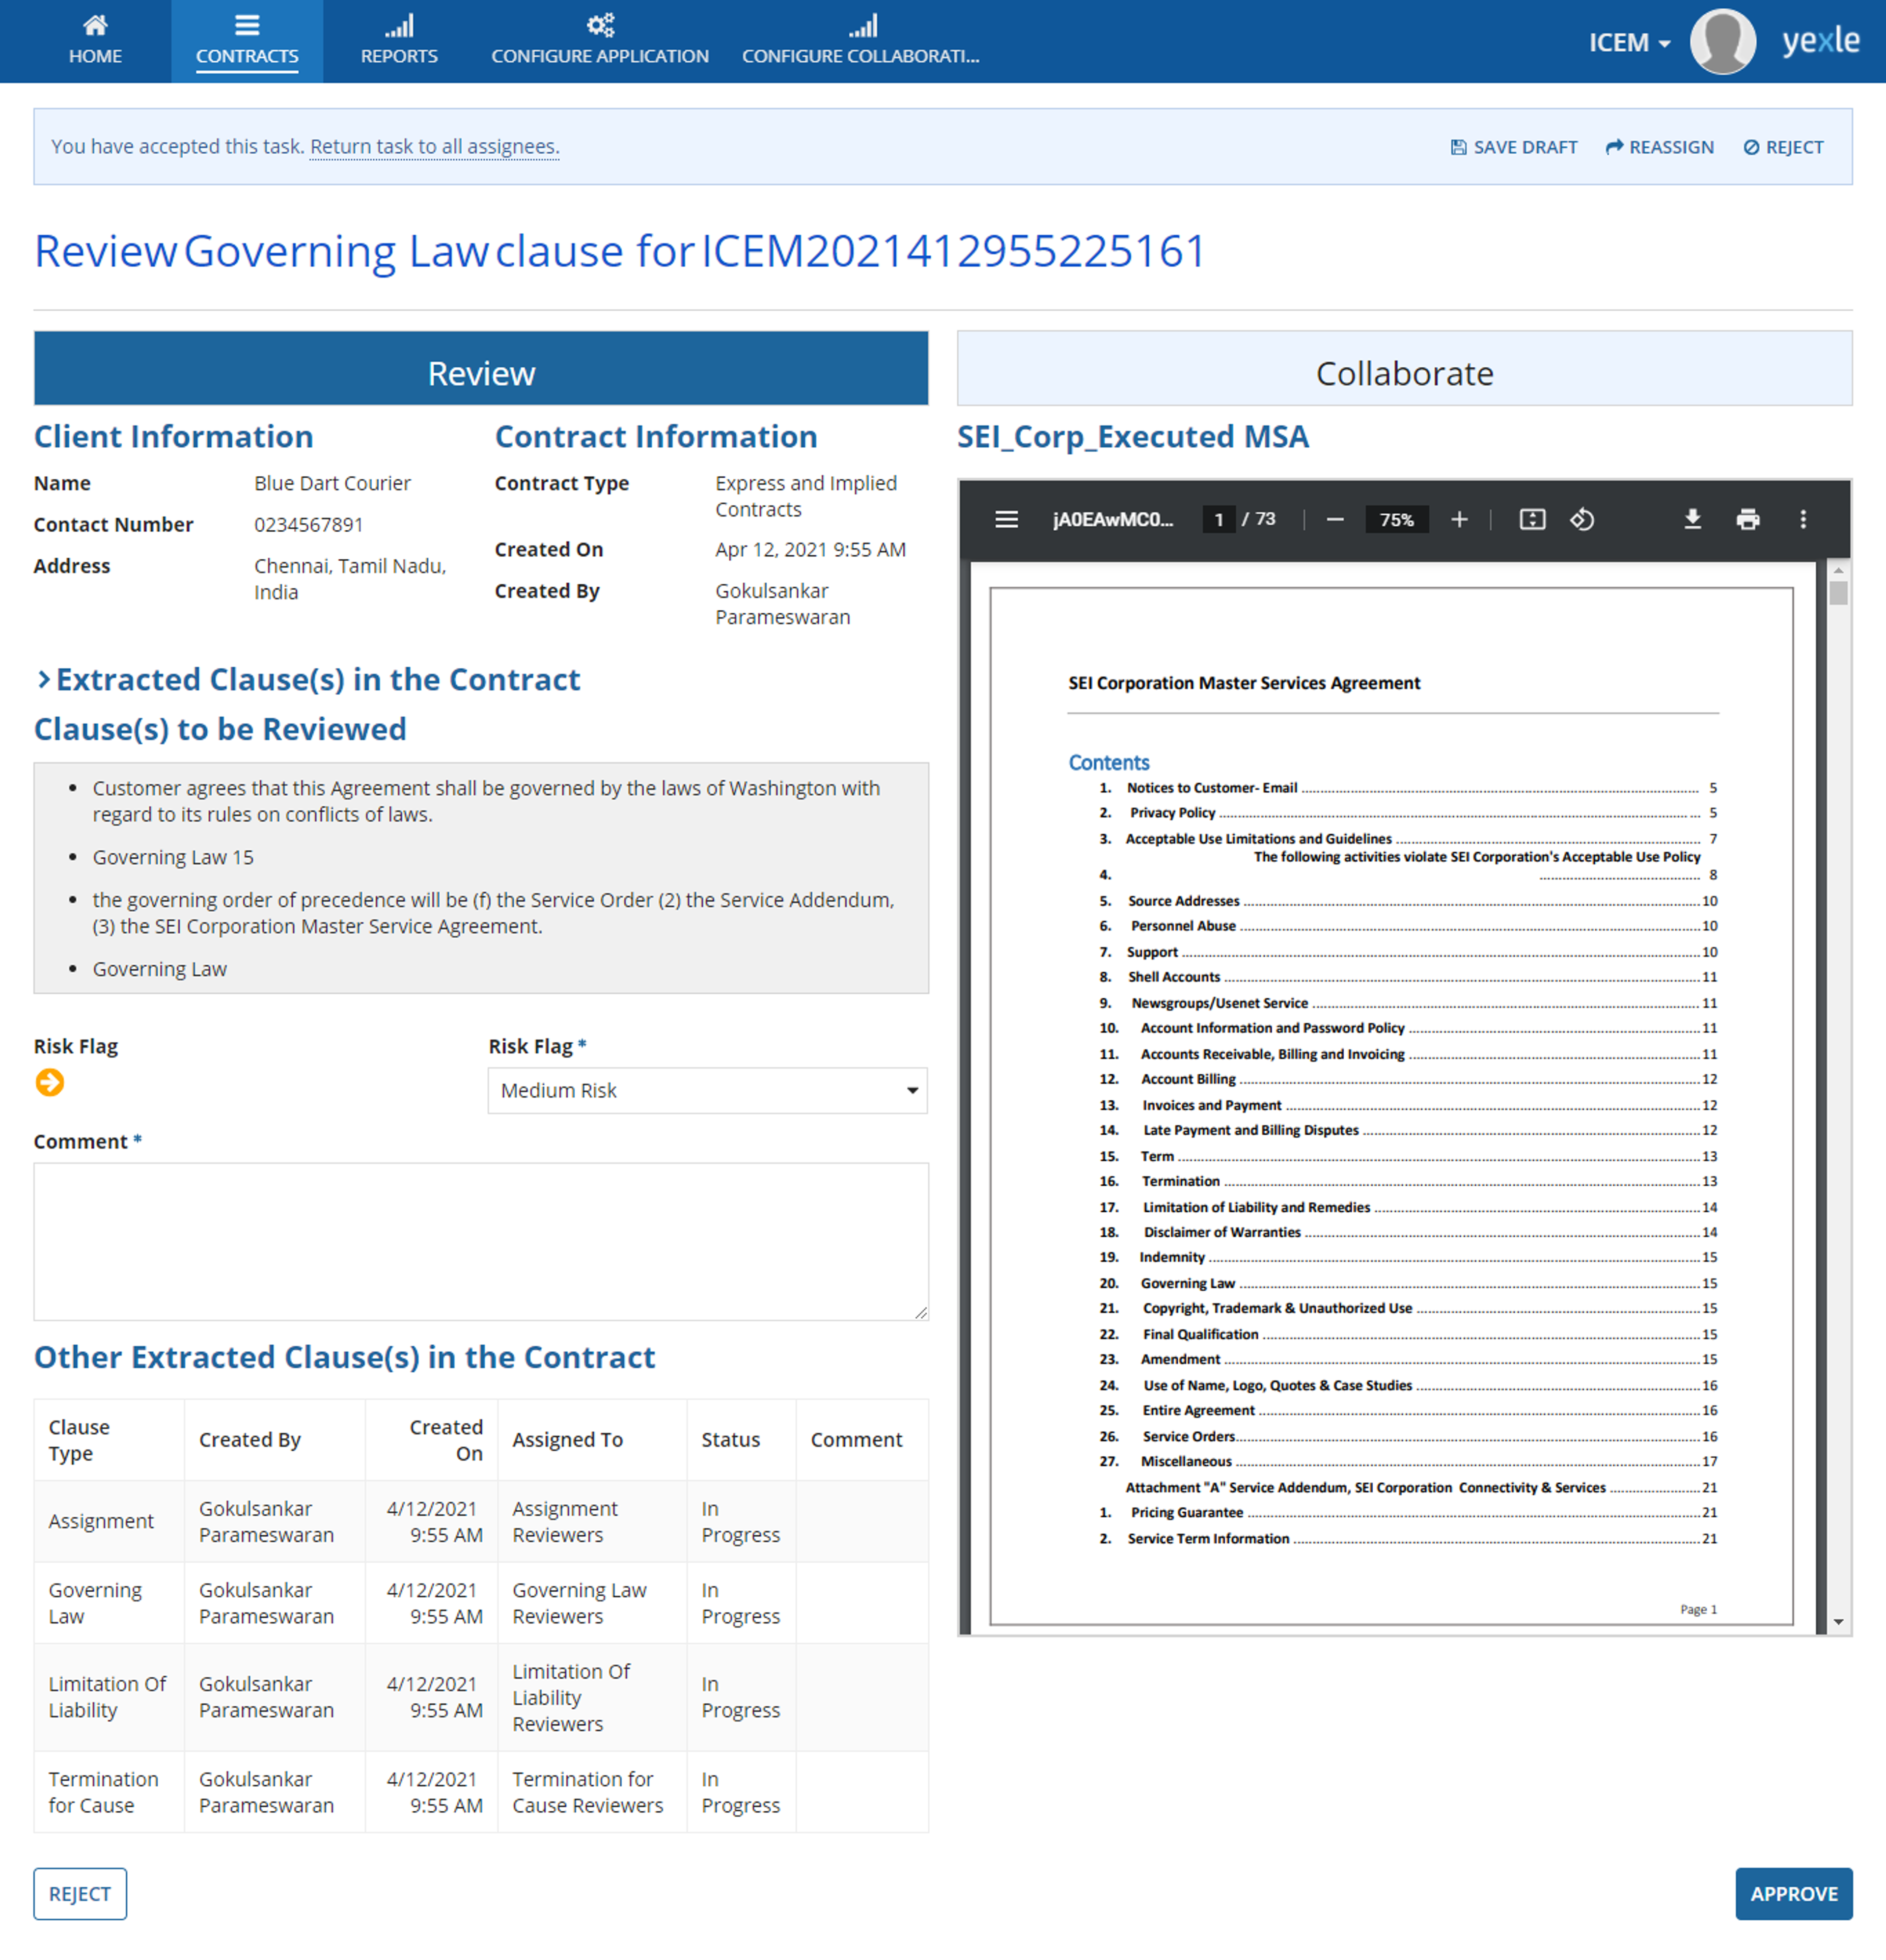
Task: Click 'SEI_Corp_Executed MSA' document title
Action: click(1133, 437)
